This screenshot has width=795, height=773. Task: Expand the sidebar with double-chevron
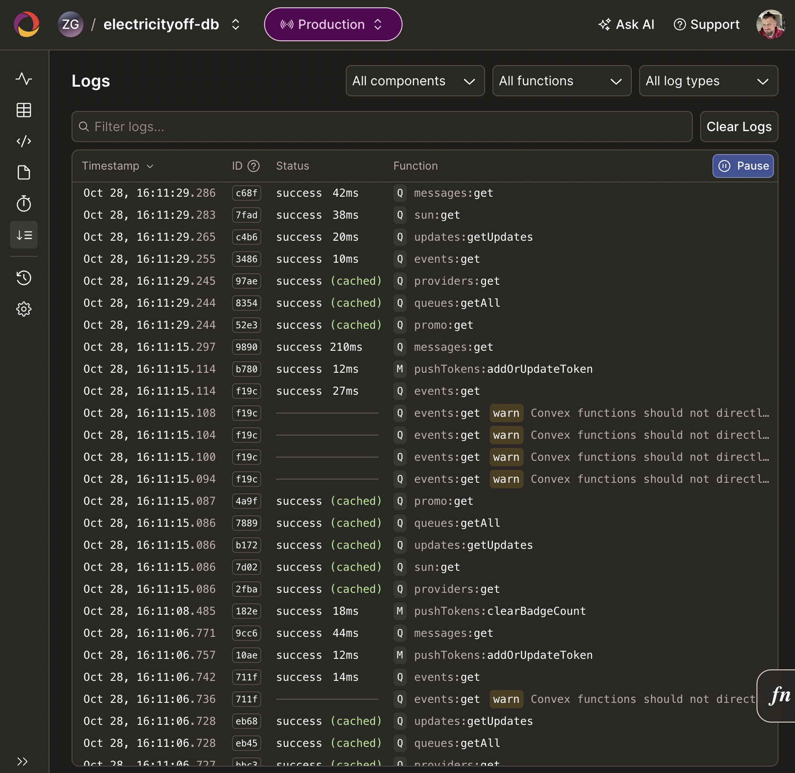(x=22, y=762)
